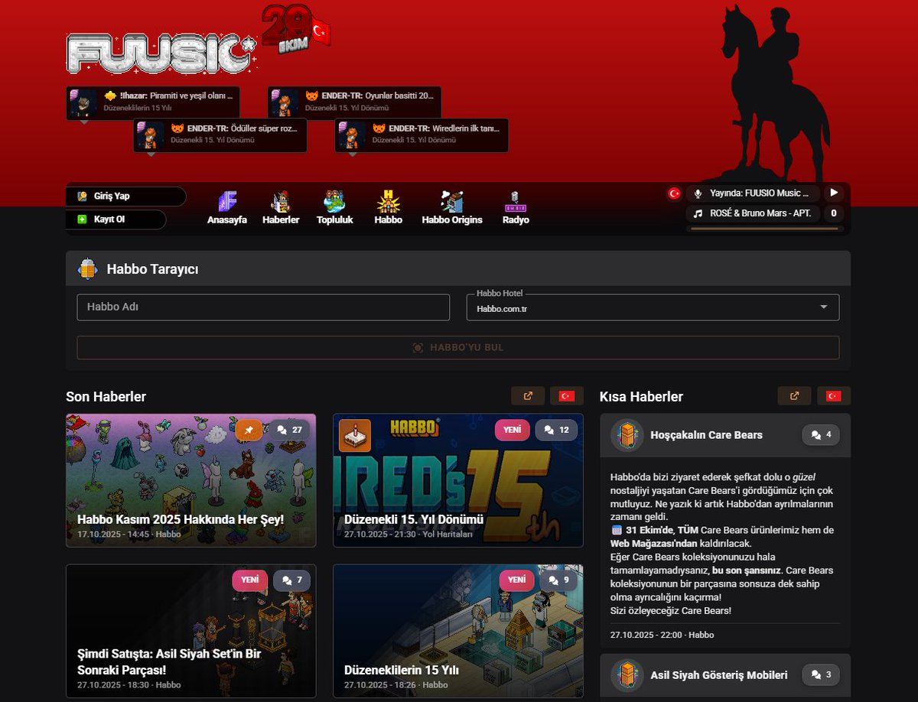Open Kısa Haberler external link icon

tap(794, 395)
